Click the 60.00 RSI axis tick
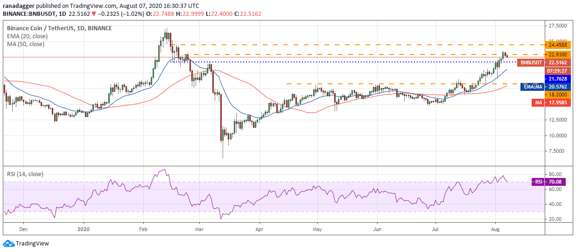576x252 pixels. click(x=555, y=190)
